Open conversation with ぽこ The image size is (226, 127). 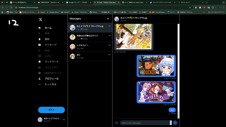(90, 56)
